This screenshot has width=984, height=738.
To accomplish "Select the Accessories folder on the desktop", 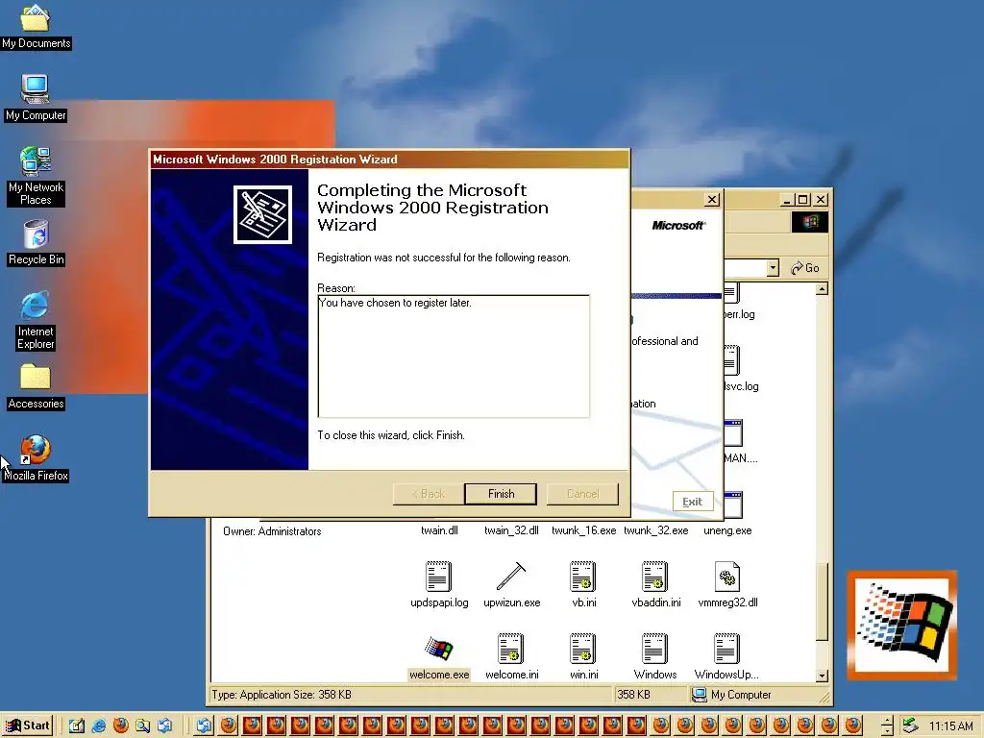I will coord(36,387).
